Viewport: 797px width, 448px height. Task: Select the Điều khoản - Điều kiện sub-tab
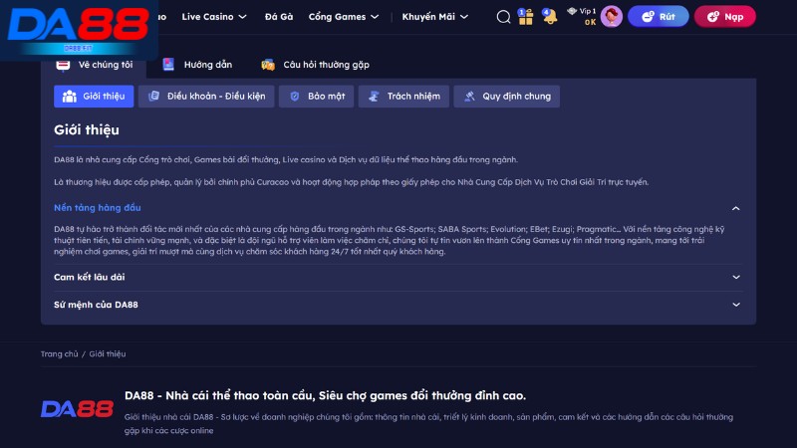(x=206, y=96)
